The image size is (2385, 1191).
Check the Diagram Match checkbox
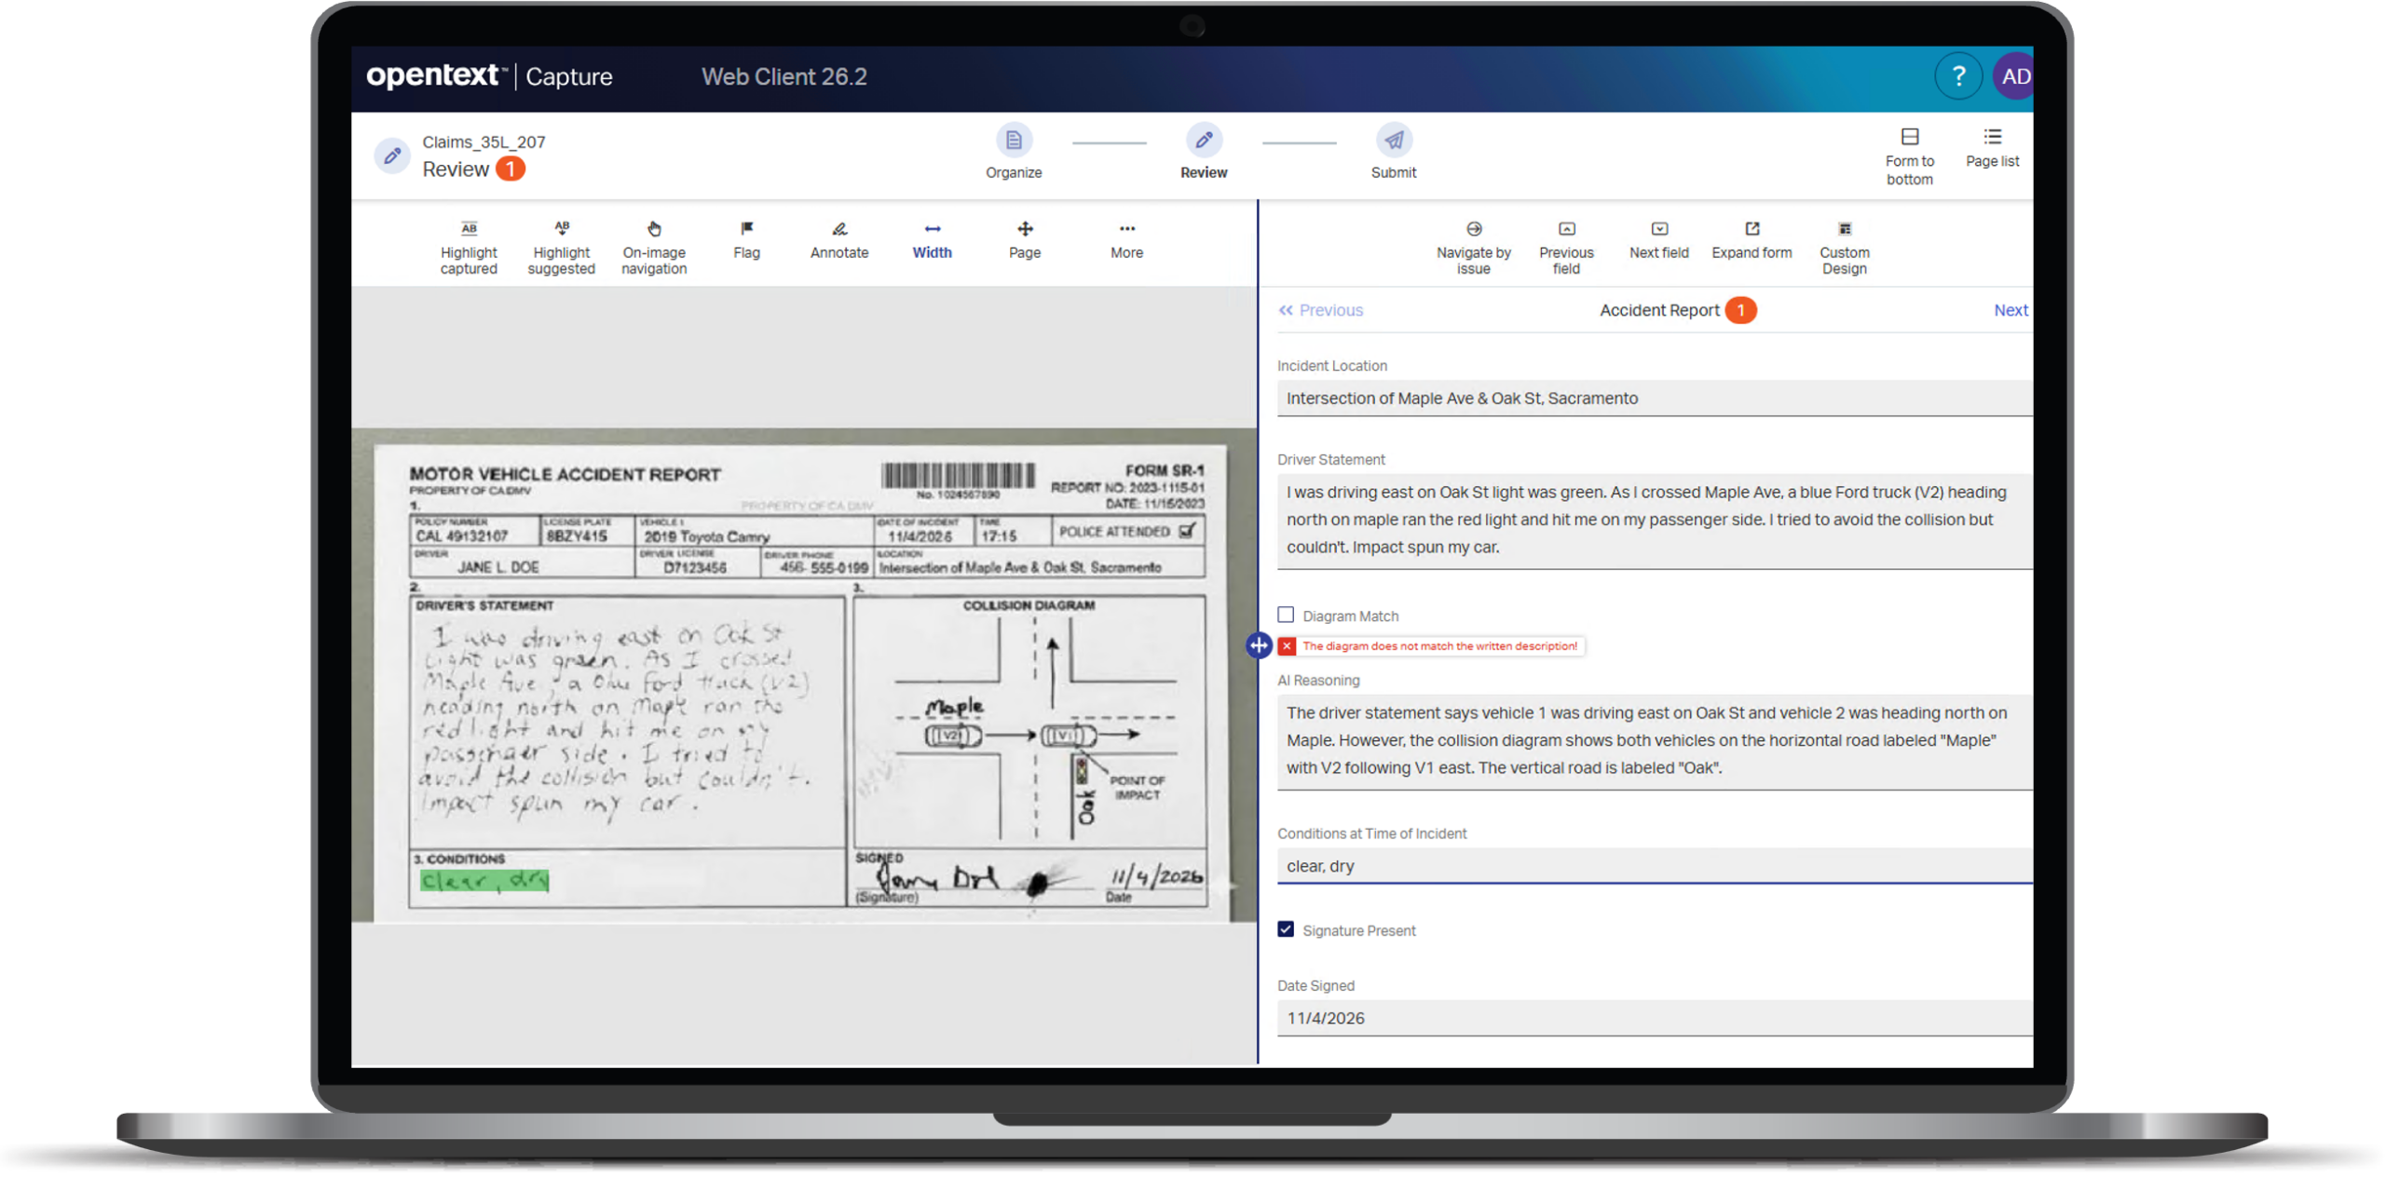click(1286, 615)
